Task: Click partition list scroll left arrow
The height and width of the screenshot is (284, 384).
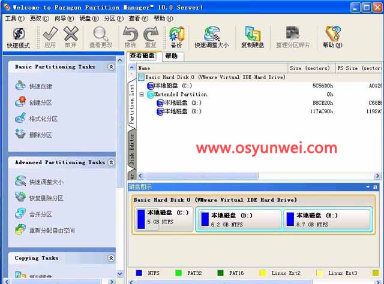Action: click(x=140, y=176)
